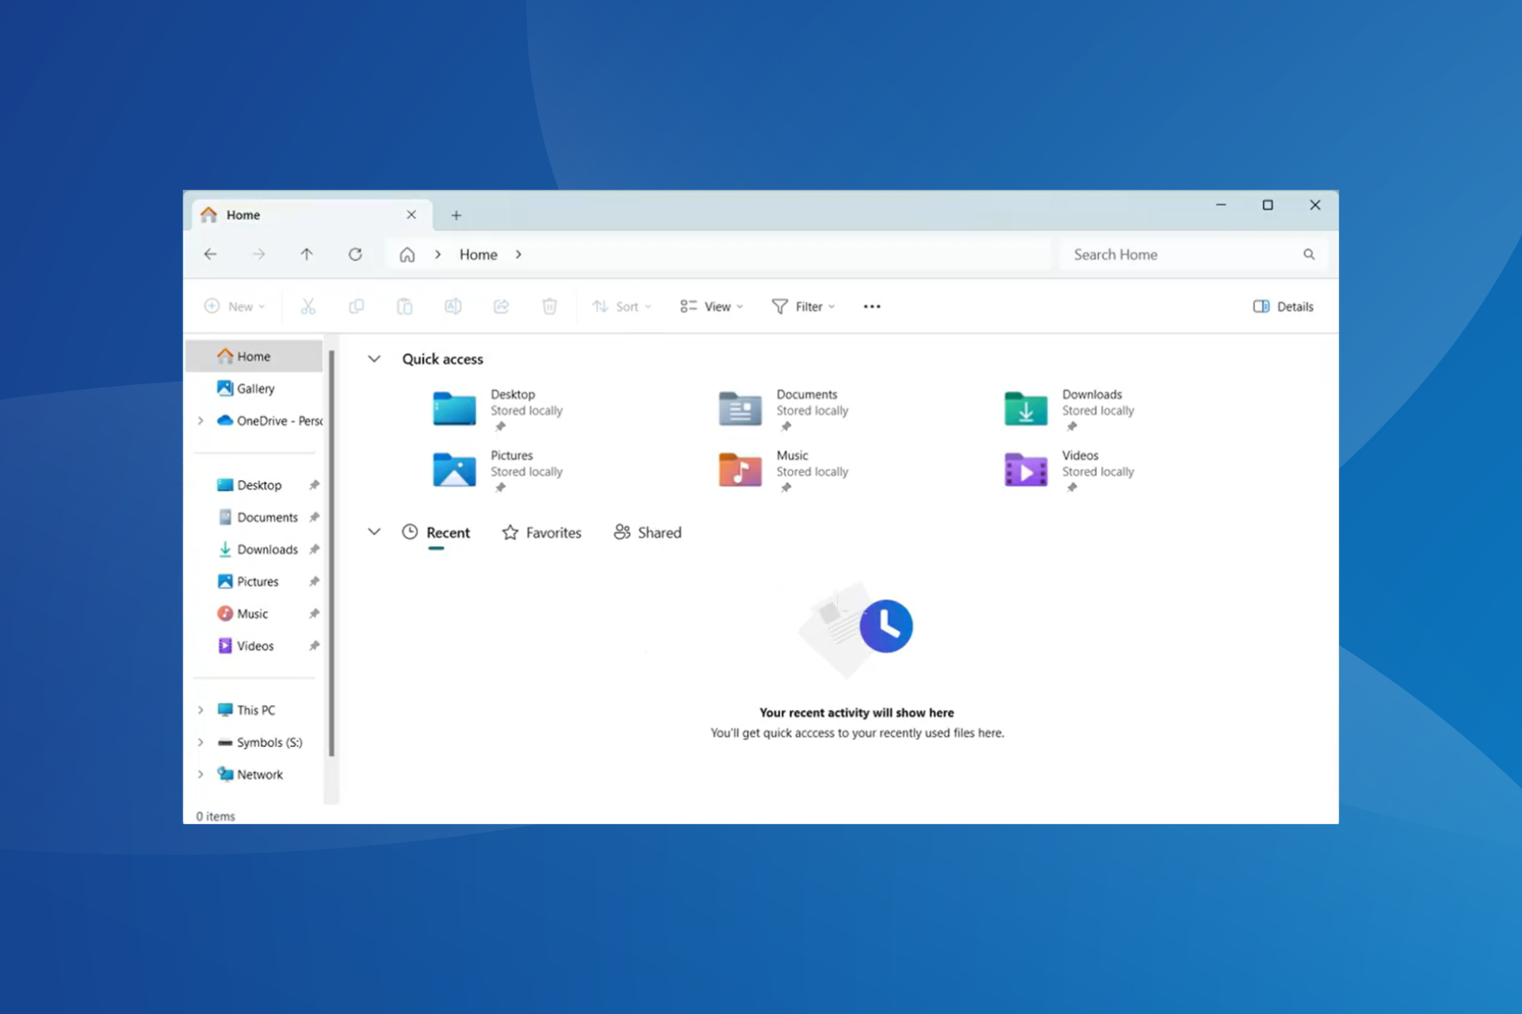Expand Network in the sidebar
The height and width of the screenshot is (1014, 1522).
click(x=201, y=774)
